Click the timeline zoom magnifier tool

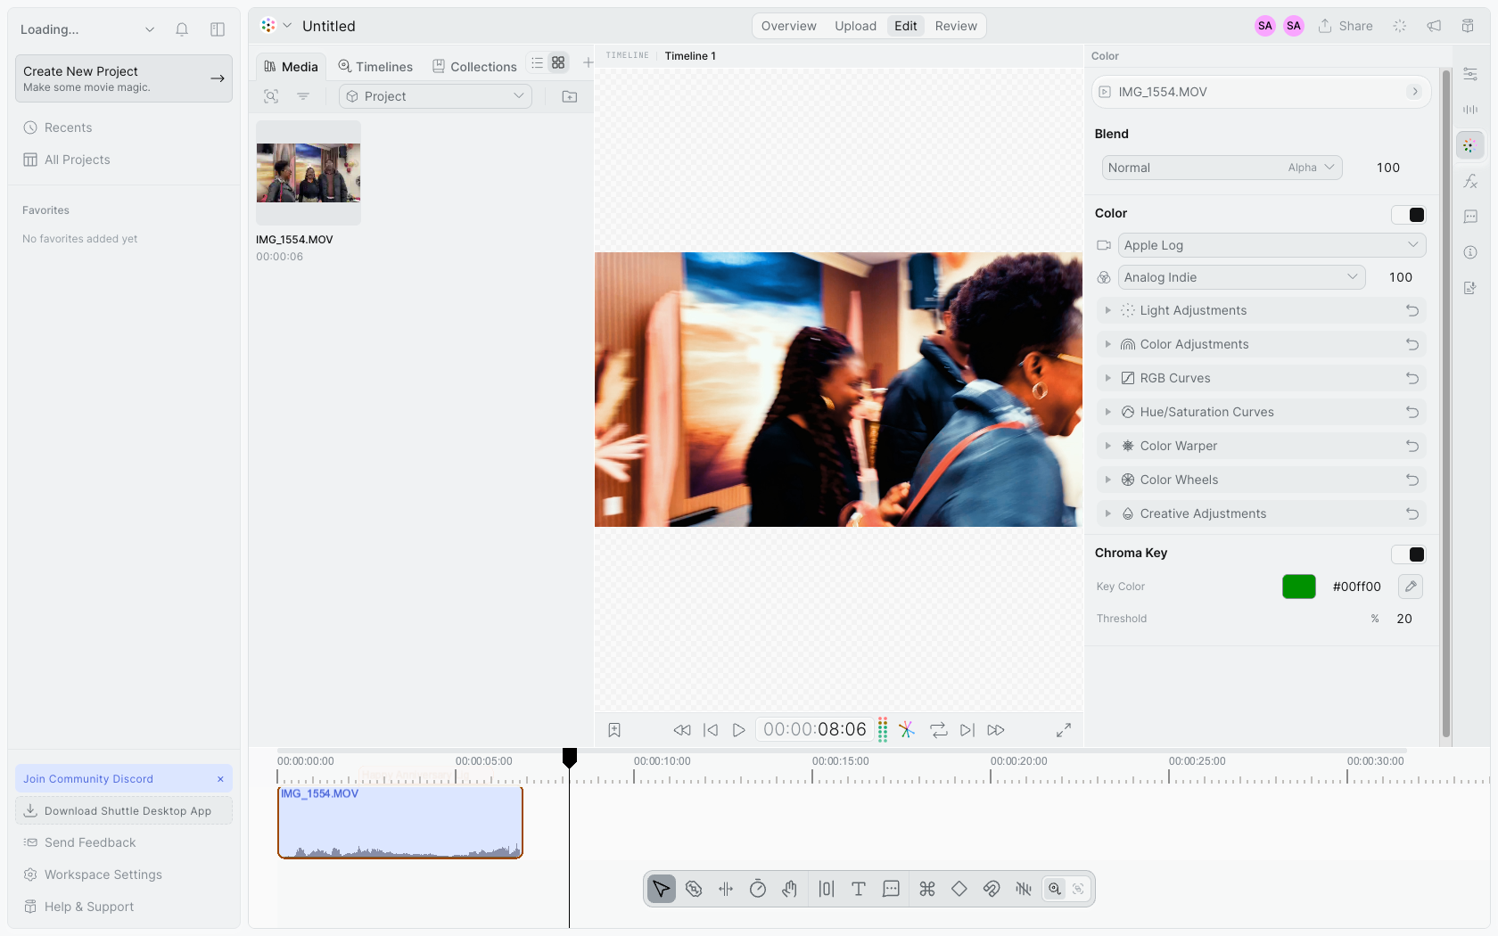point(1055,889)
